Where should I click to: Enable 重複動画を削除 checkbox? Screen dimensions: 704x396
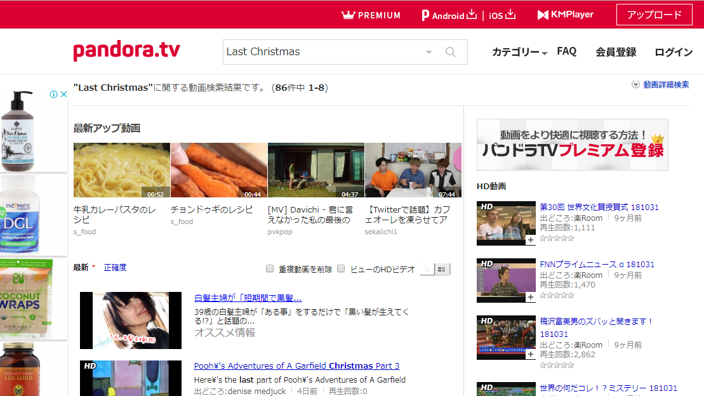pos(270,268)
